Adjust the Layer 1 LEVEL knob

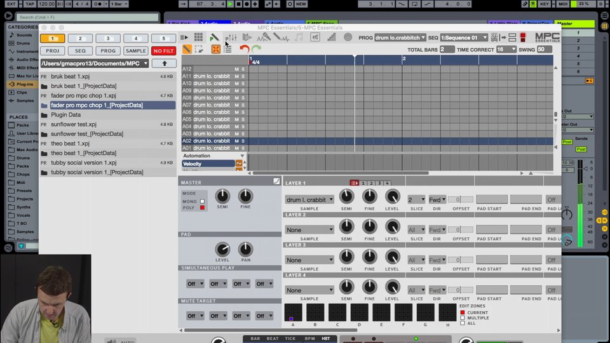[x=392, y=197]
